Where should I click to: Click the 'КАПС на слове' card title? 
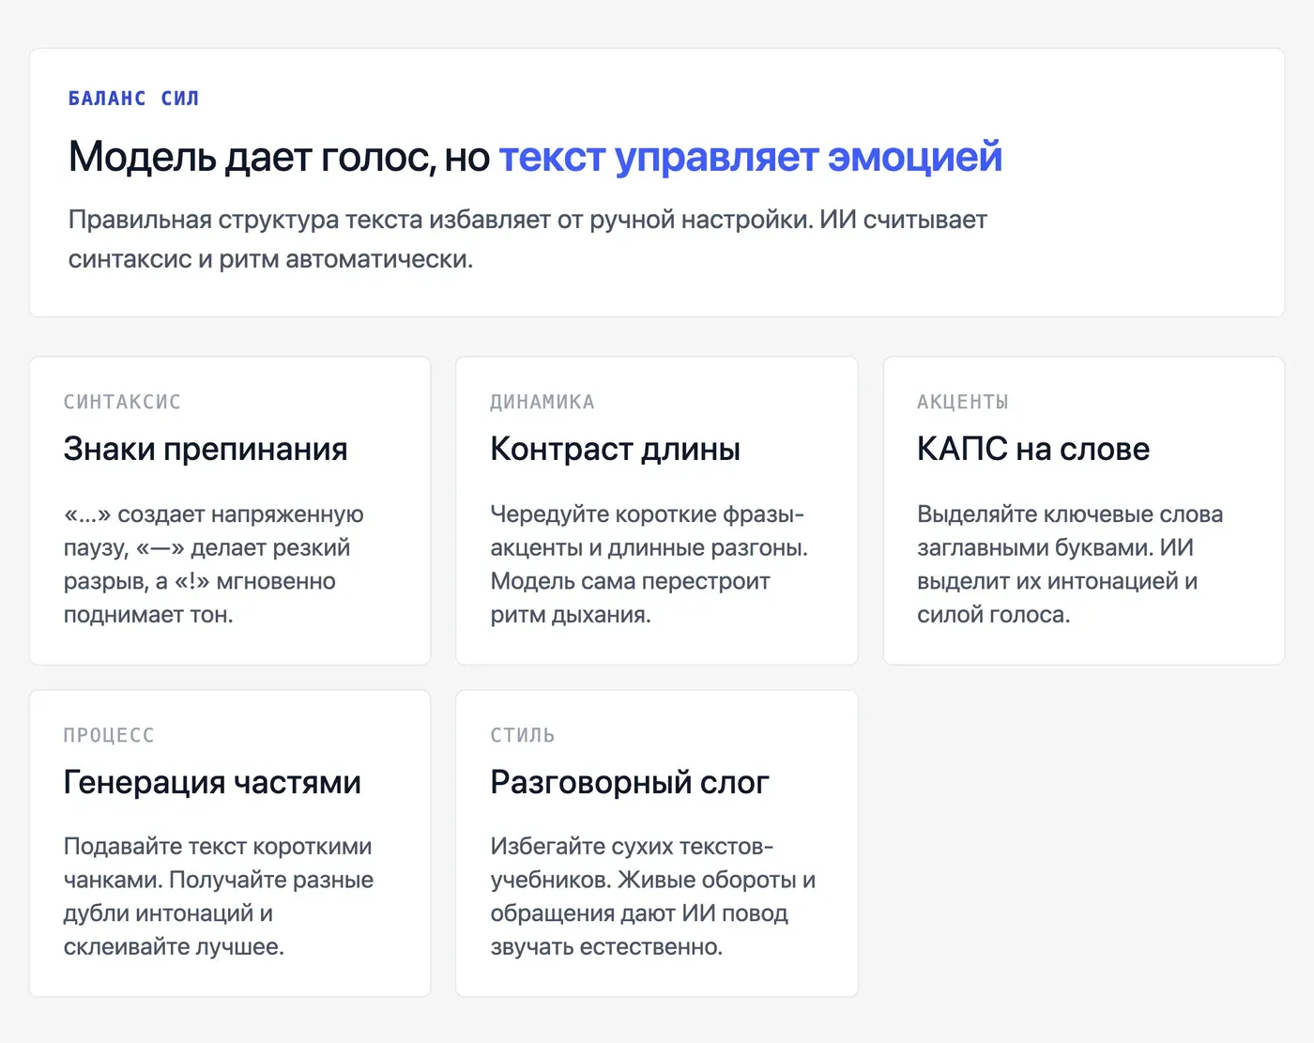[x=1033, y=449]
